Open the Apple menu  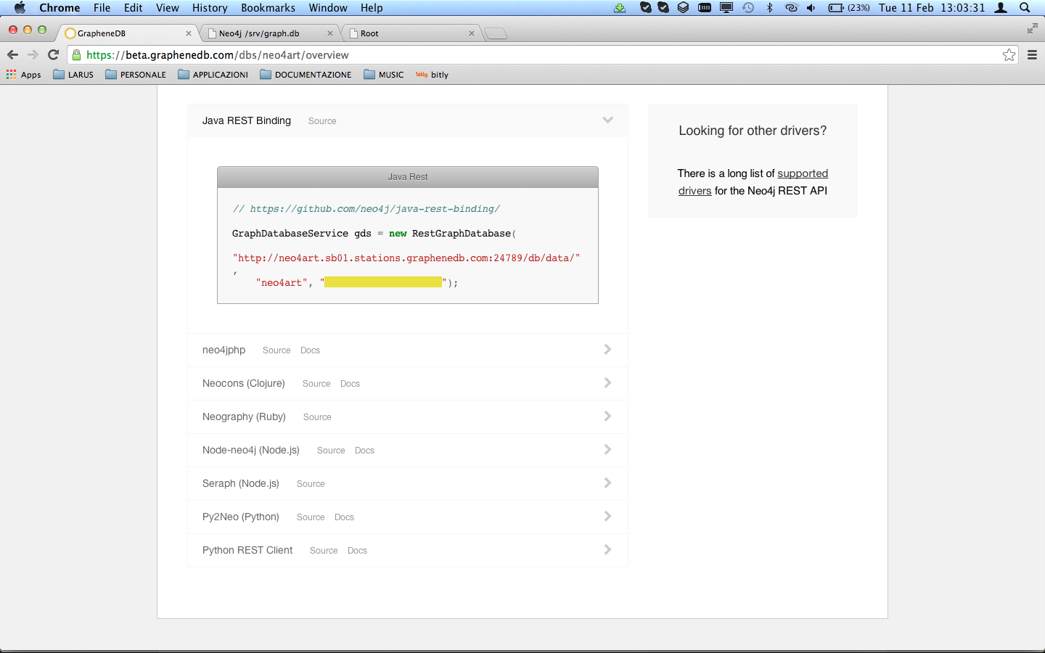point(20,8)
